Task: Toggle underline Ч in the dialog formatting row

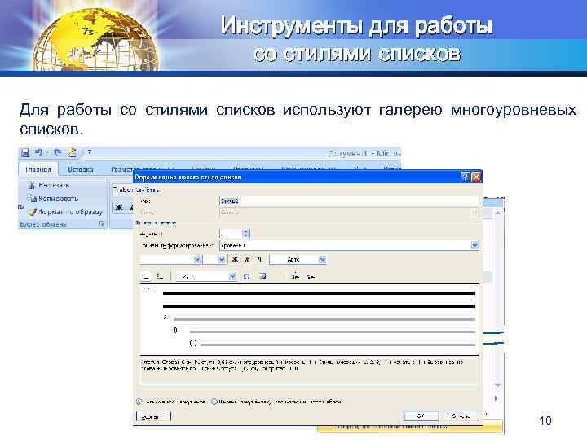Action: (259, 259)
